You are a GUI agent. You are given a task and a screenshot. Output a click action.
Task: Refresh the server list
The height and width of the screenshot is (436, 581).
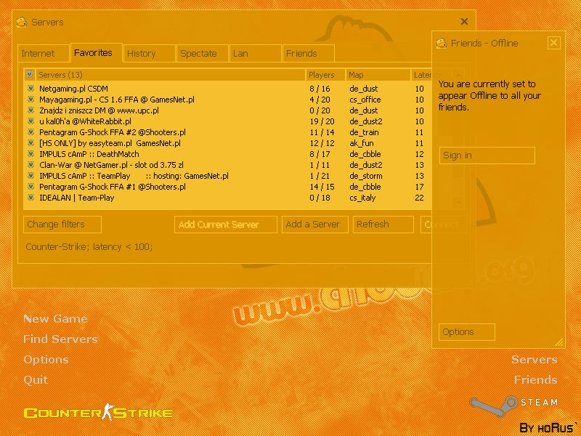tap(383, 225)
